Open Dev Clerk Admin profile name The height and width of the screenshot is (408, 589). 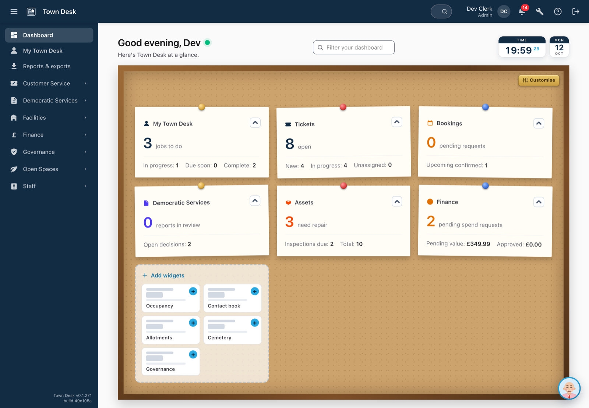pos(479,11)
